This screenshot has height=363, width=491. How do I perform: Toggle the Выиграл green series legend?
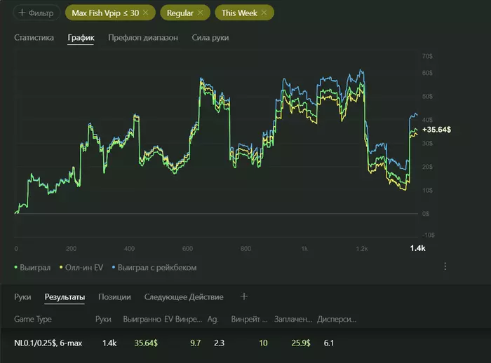click(x=32, y=268)
